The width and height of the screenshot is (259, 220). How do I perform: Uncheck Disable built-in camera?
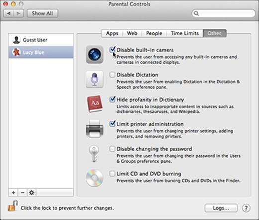click(112, 50)
